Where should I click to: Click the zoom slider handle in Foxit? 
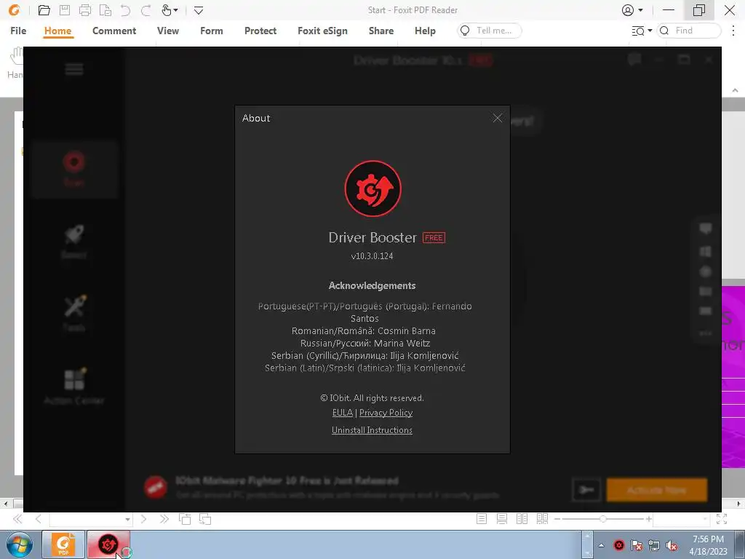(x=603, y=519)
